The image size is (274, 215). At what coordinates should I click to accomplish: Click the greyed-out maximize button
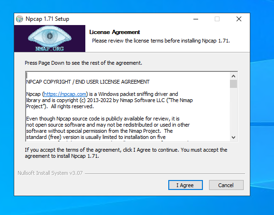217,19
